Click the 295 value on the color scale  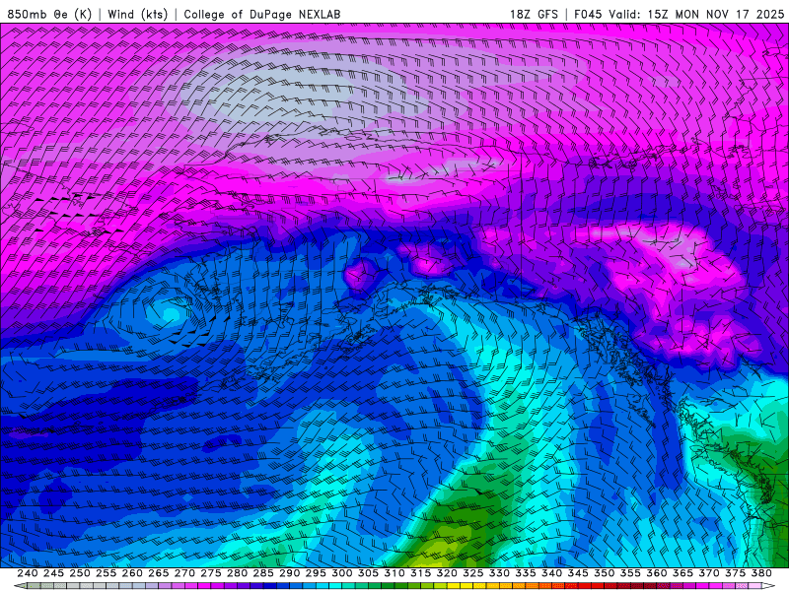tap(316, 573)
